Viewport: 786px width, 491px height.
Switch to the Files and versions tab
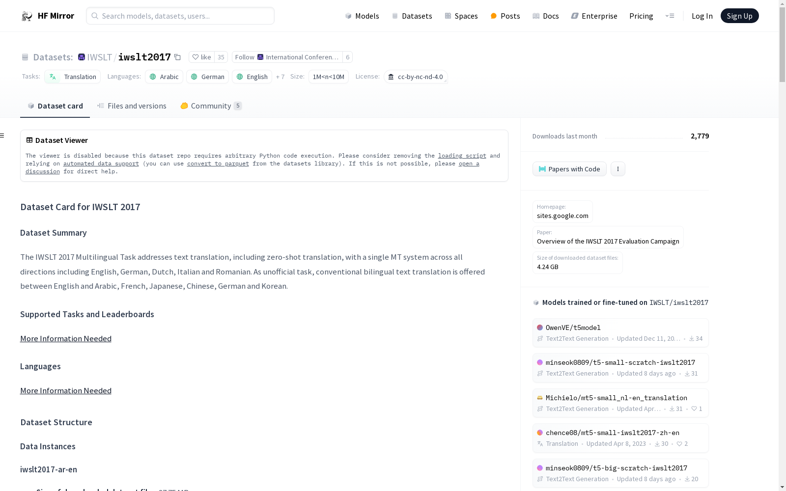pos(132,106)
